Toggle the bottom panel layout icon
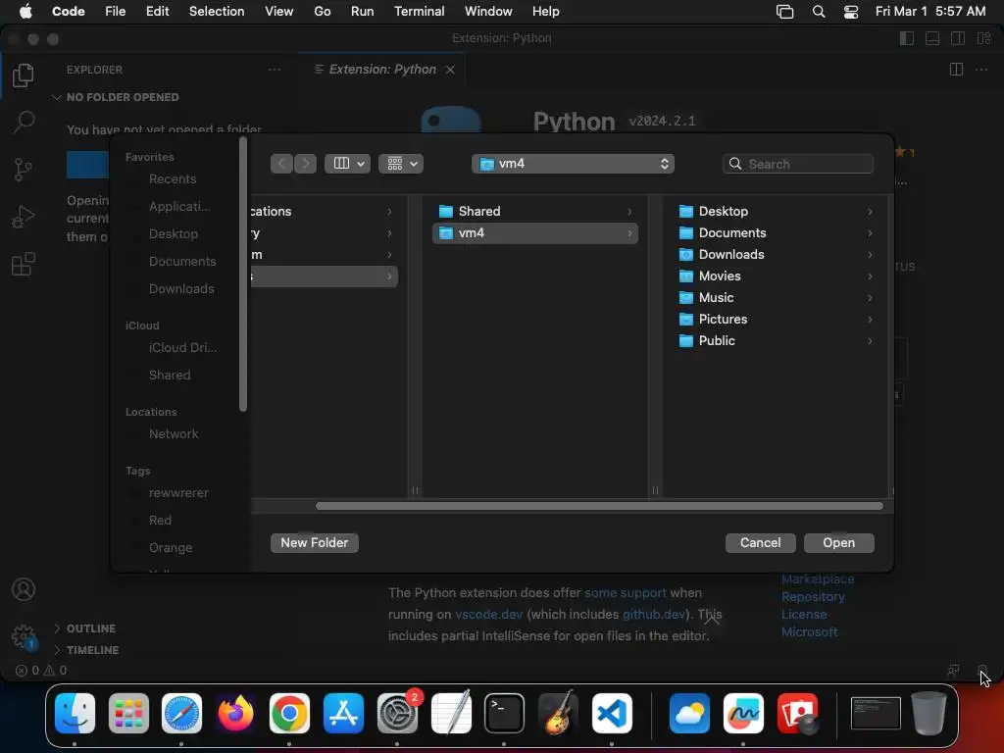Image resolution: width=1004 pixels, height=753 pixels. pyautogui.click(x=932, y=38)
